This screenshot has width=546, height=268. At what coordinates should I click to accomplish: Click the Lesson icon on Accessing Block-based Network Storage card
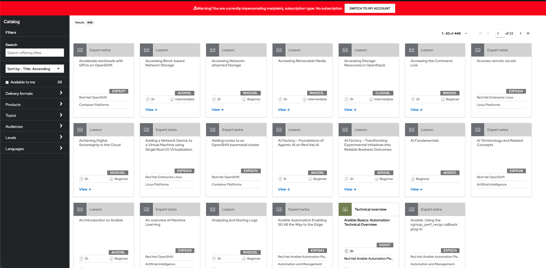click(x=146, y=50)
